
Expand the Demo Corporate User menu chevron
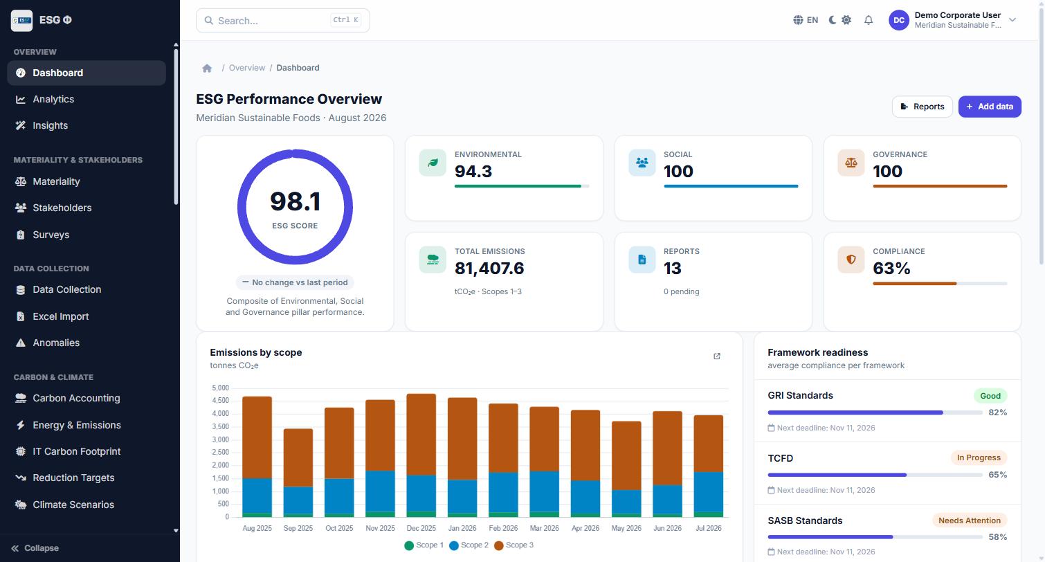click(x=1012, y=20)
